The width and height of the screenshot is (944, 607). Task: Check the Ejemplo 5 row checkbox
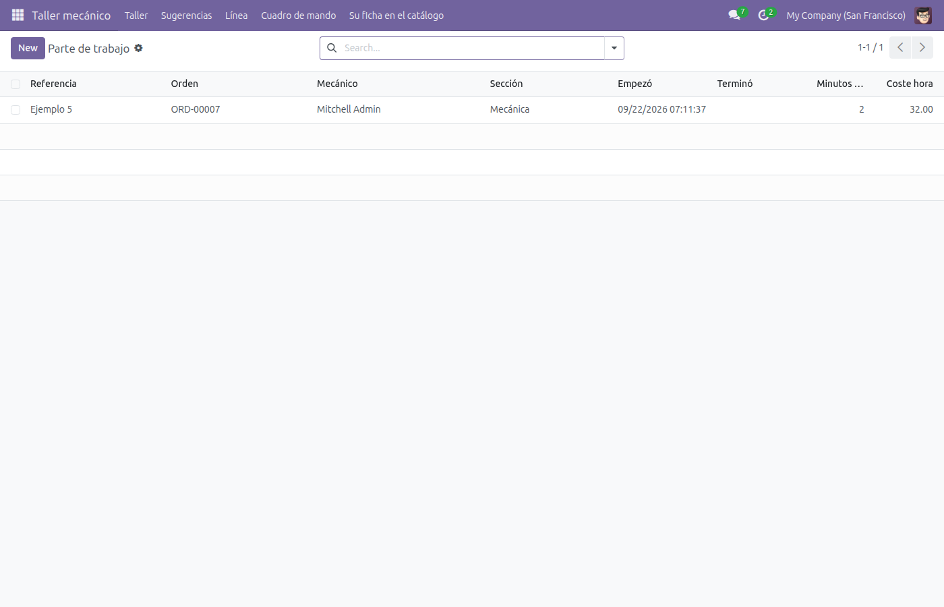[x=16, y=110]
